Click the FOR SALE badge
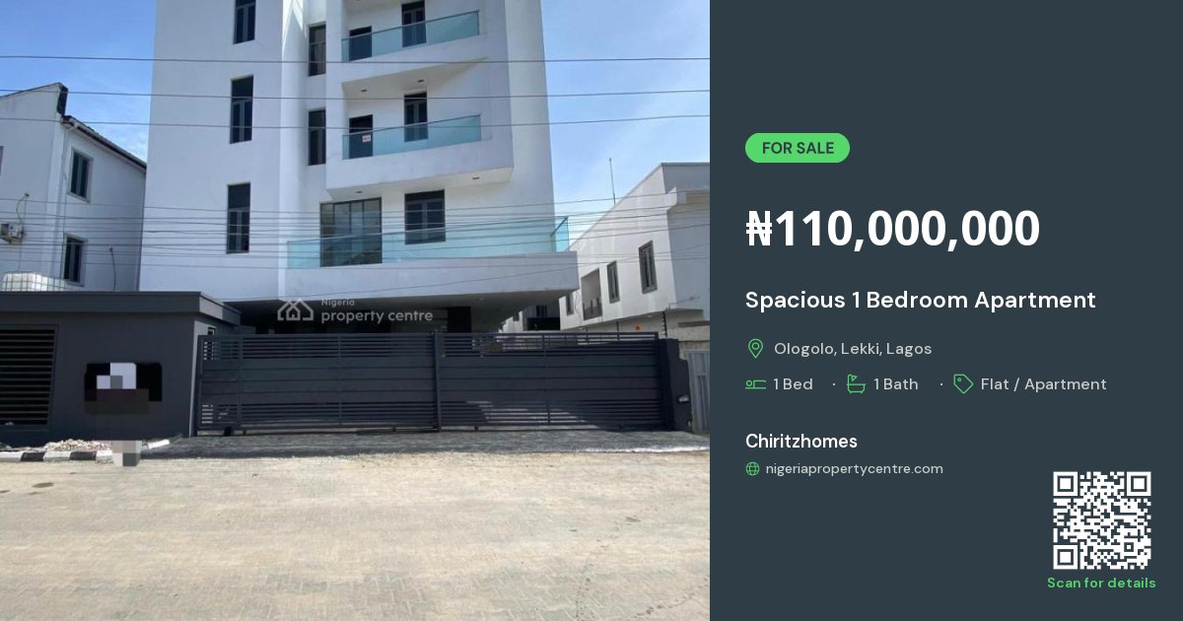 798,148
